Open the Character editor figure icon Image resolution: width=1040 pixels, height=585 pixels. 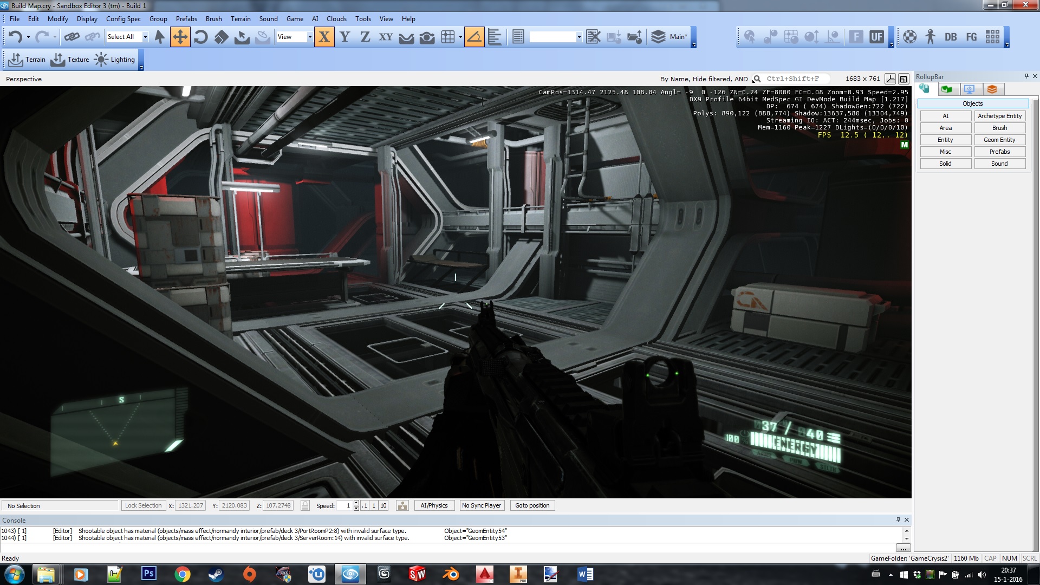(x=930, y=37)
